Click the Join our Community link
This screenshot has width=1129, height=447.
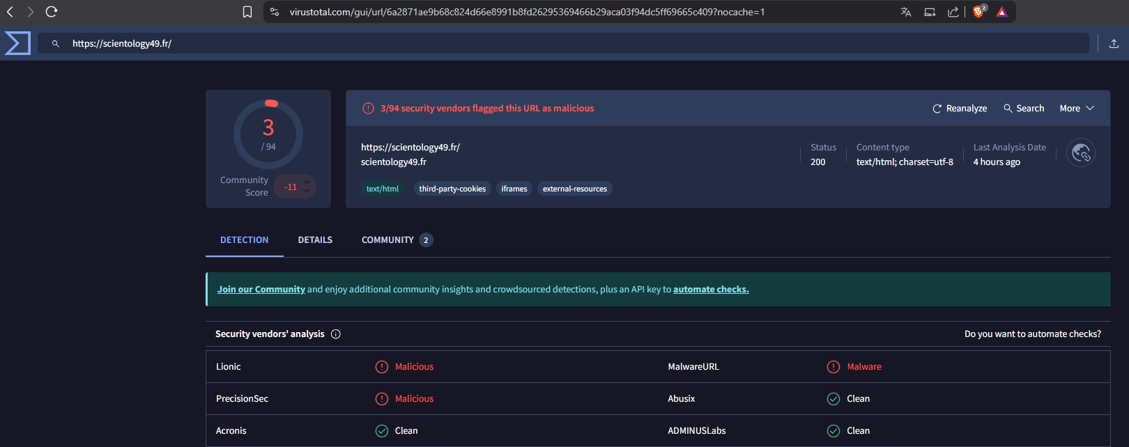click(261, 290)
